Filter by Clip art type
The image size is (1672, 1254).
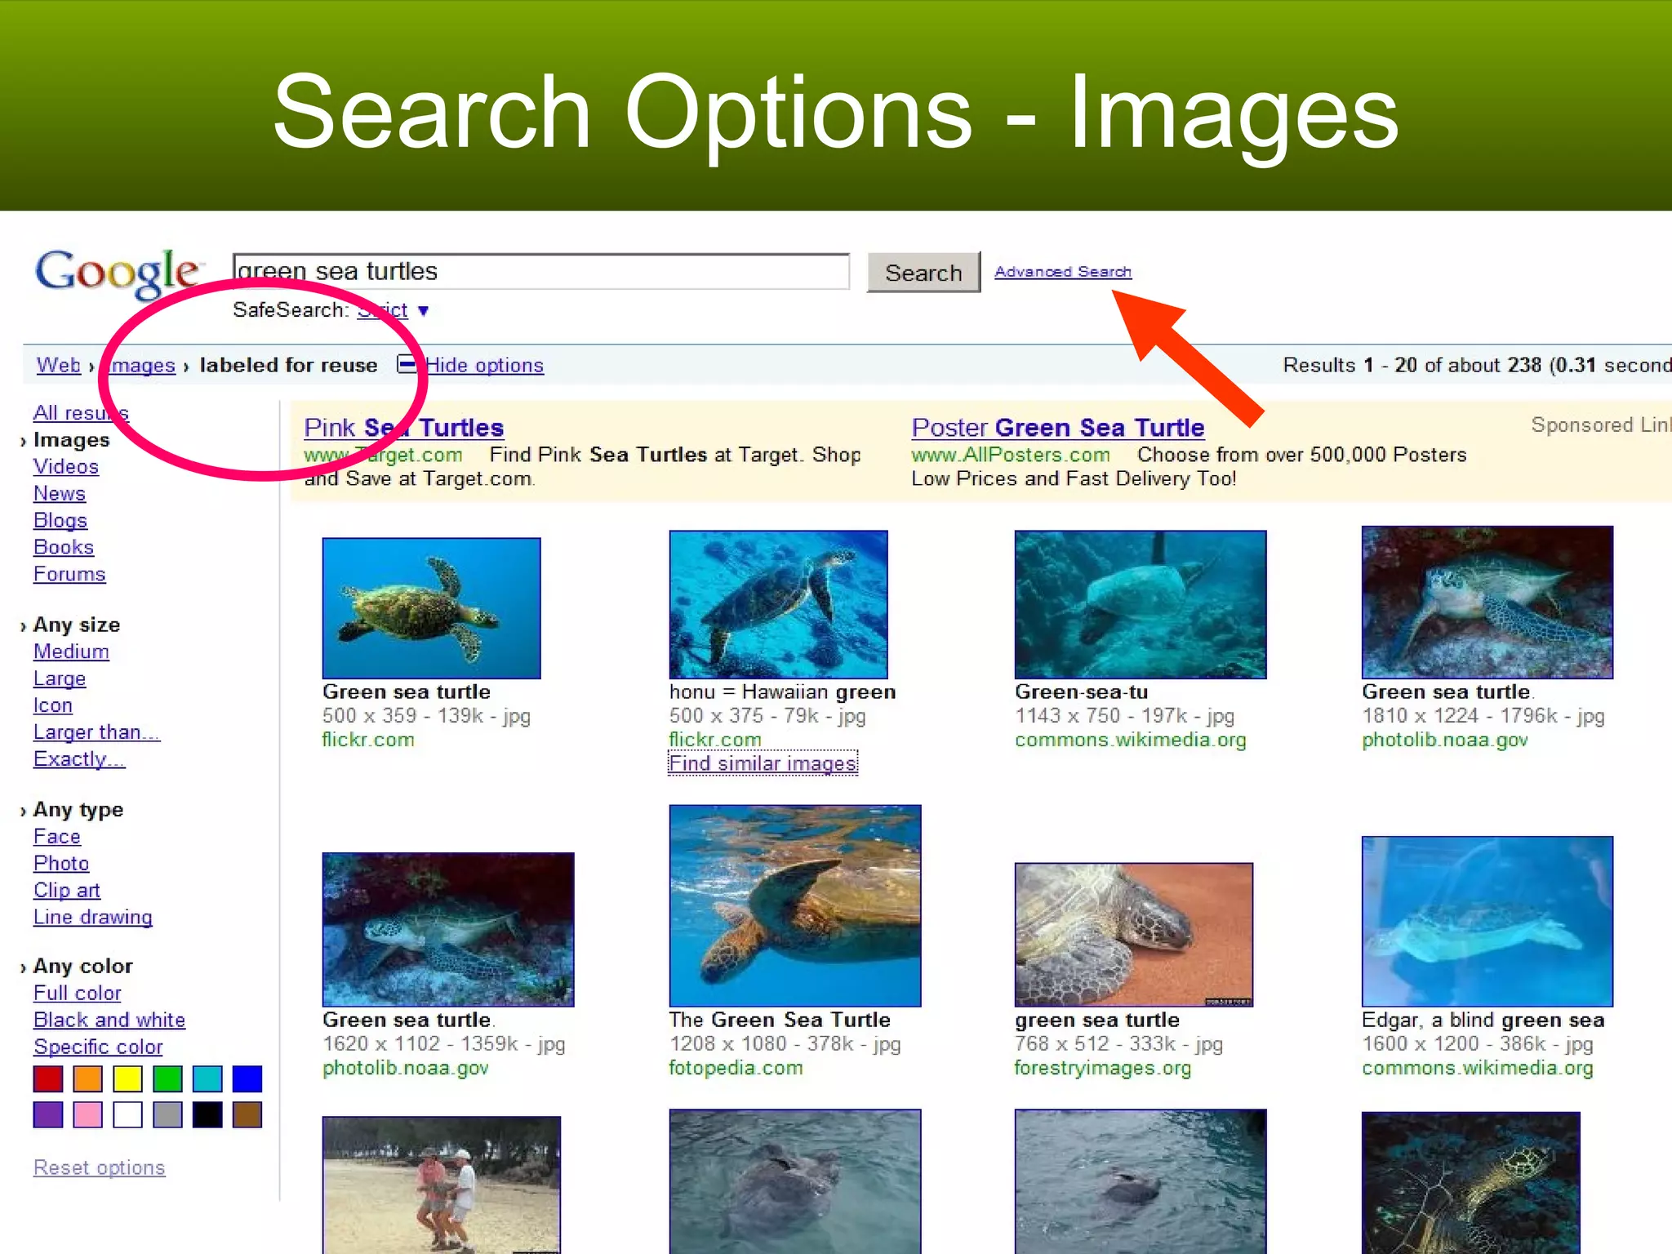click(67, 891)
